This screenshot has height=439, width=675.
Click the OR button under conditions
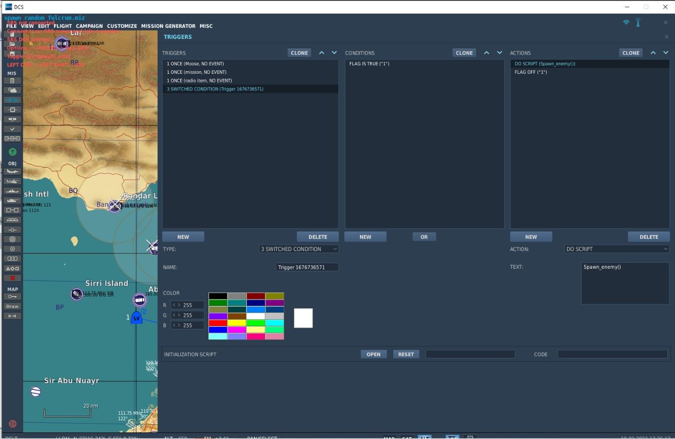pos(424,237)
